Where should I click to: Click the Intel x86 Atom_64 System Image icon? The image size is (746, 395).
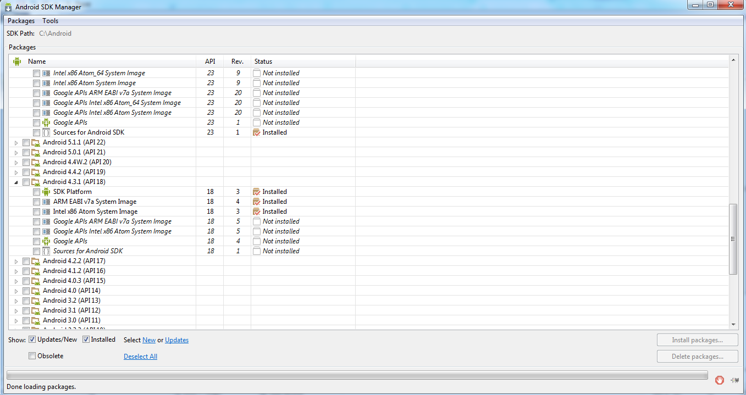click(x=46, y=73)
